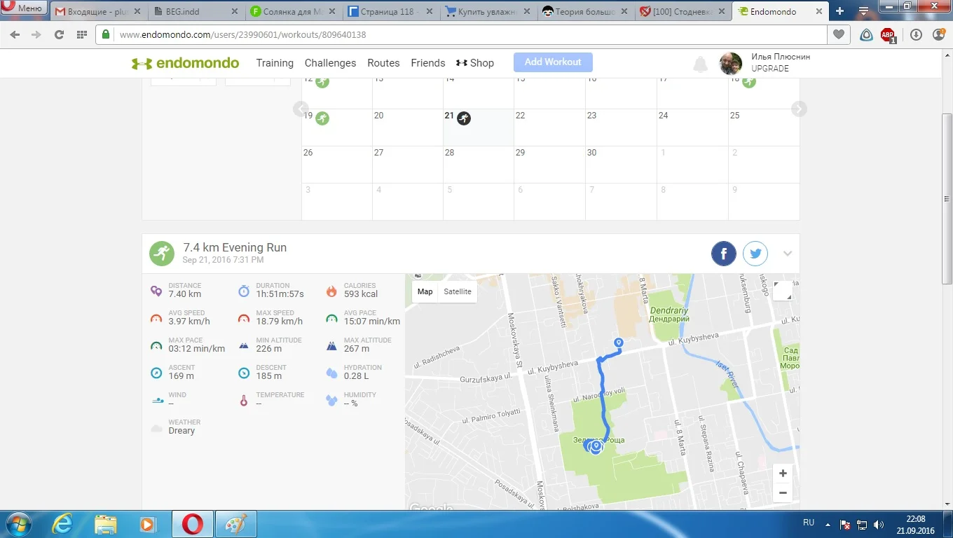Go forward with the browser forward arrow
This screenshot has height=538, width=953.
36,34
